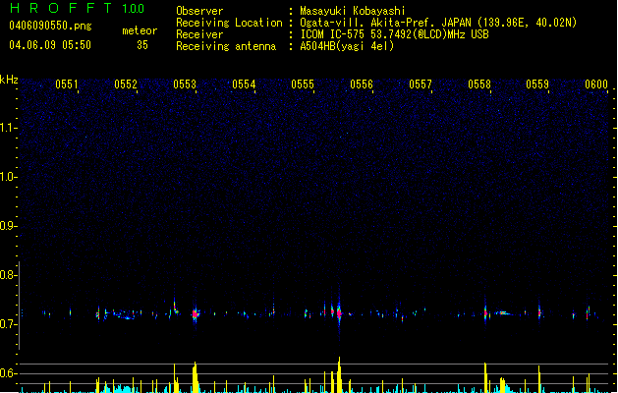This screenshot has width=618, height=393.
Task: Click the 0551 time marker
Action: tap(67, 84)
